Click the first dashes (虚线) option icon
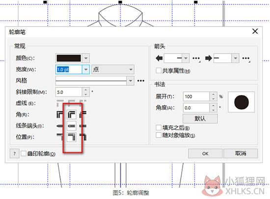The width and height of the screenshot is (270, 199). pyautogui.click(x=60, y=103)
